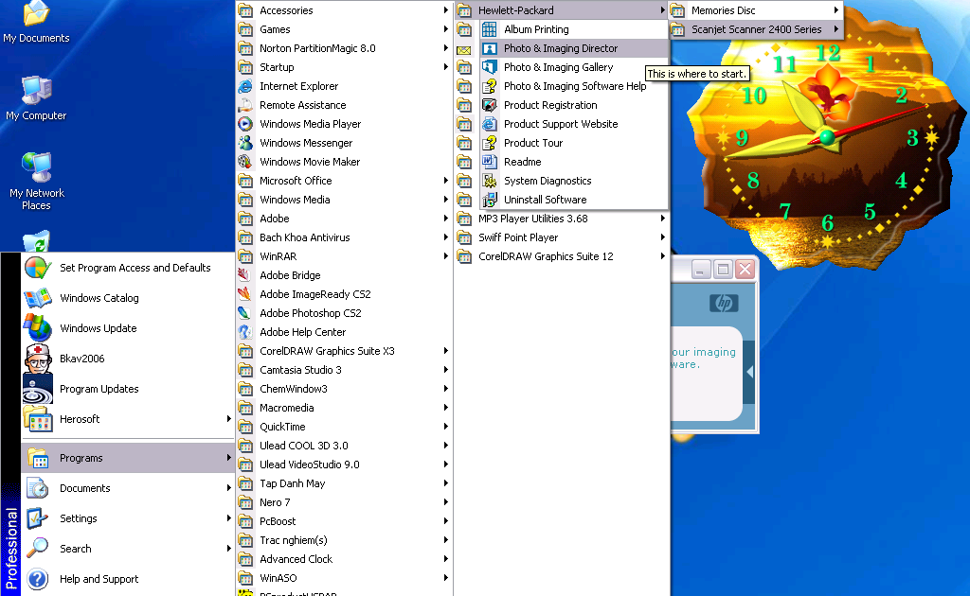Click the Uninstall Software icon

(490, 201)
